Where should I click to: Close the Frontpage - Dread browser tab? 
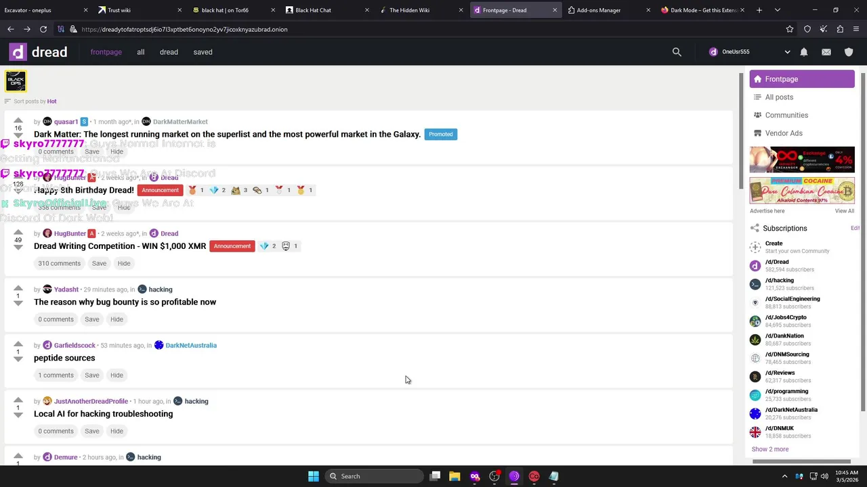[x=555, y=10]
